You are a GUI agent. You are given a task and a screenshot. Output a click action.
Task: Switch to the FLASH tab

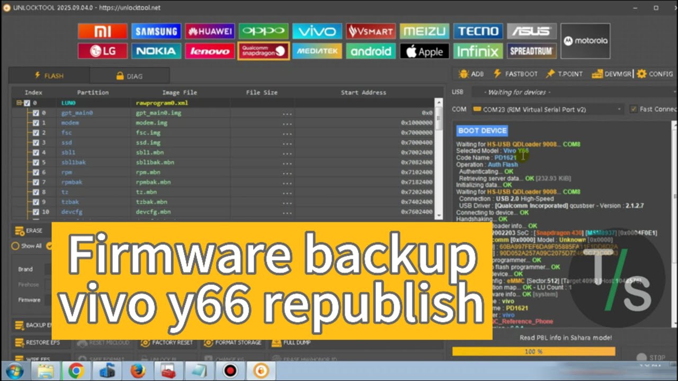click(x=49, y=76)
